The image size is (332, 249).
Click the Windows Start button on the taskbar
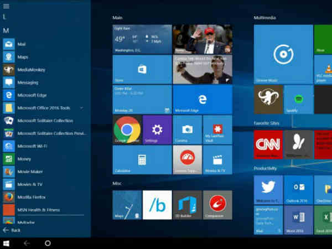click(x=7, y=243)
